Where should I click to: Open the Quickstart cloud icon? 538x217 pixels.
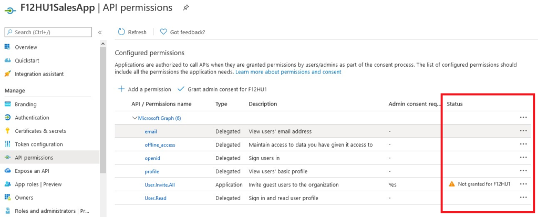point(7,60)
